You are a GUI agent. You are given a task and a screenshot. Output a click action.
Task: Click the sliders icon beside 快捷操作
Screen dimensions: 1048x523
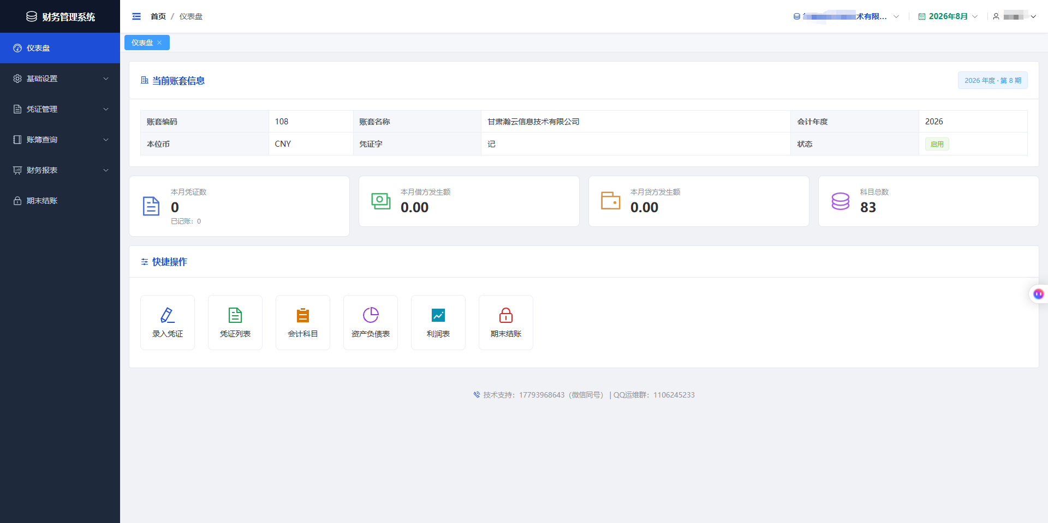point(145,262)
